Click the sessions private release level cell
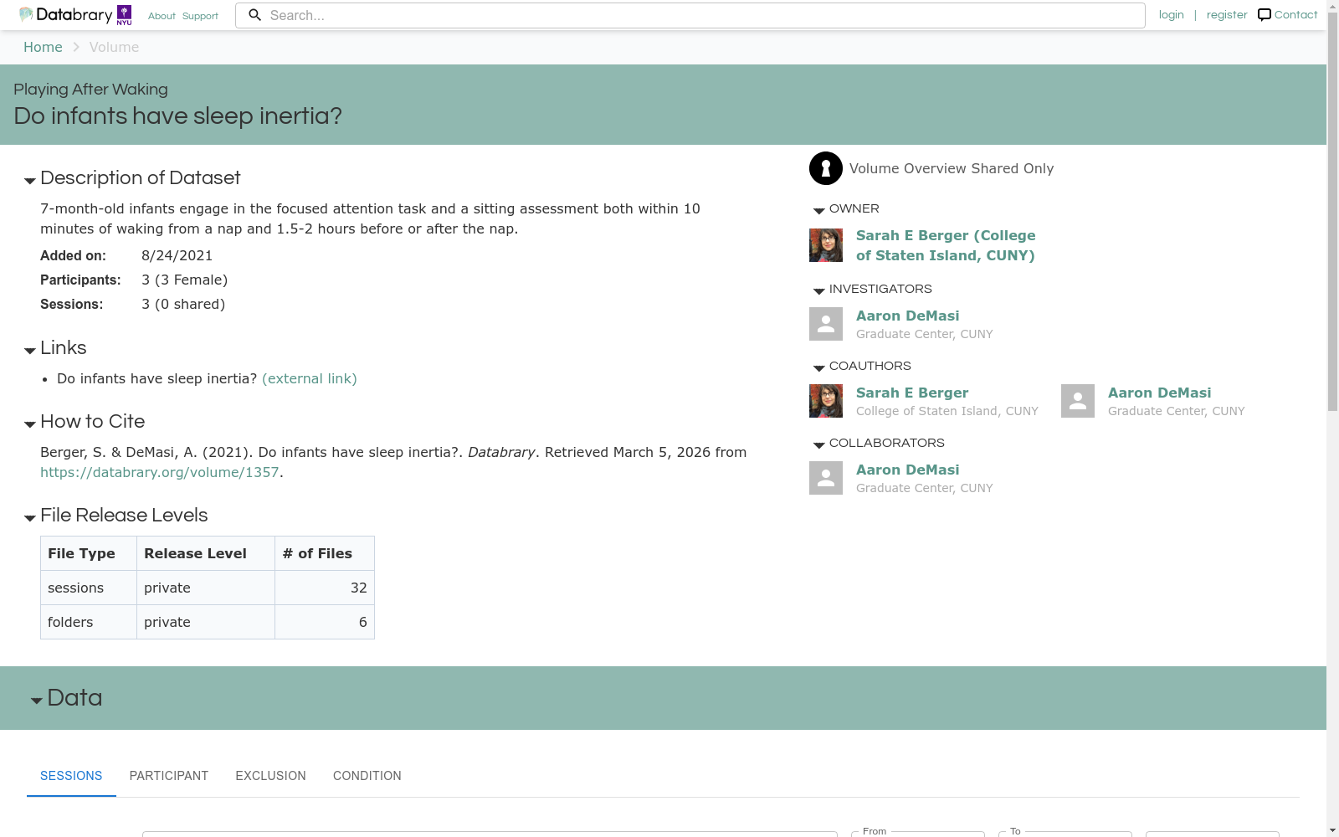The width and height of the screenshot is (1339, 837). point(206,588)
